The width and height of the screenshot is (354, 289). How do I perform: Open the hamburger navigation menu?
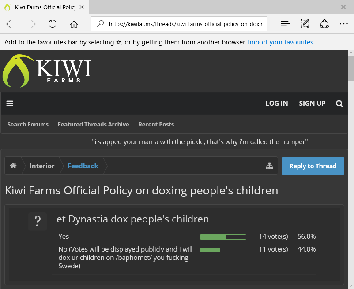click(10, 104)
